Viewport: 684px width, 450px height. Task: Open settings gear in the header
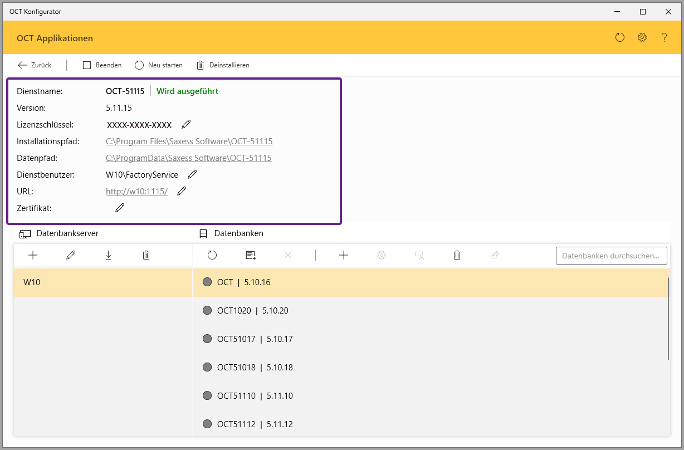[642, 38]
